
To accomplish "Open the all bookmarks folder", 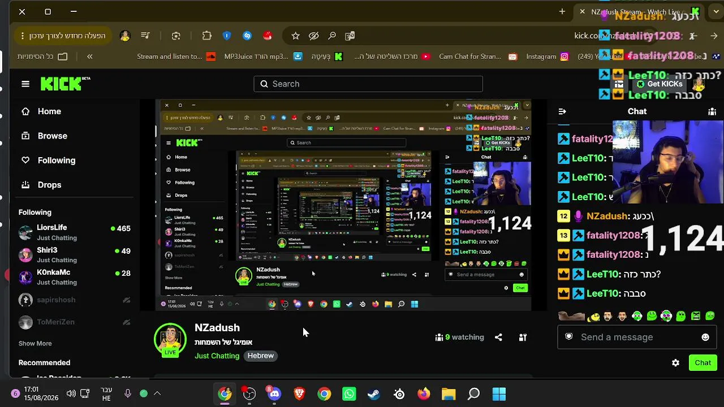I will (x=42, y=57).
